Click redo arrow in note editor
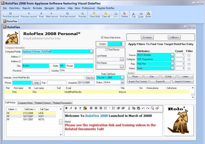Viewport: 205px width, 144px height. 148,108
